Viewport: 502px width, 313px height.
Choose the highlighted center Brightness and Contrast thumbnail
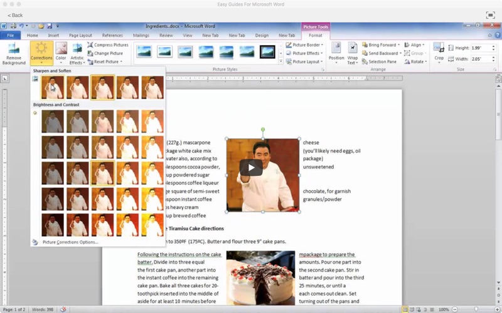point(102,173)
